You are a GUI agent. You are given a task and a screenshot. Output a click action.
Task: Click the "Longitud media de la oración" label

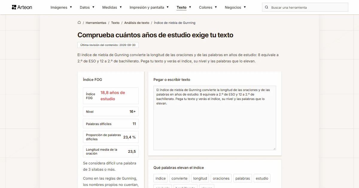tap(102, 152)
